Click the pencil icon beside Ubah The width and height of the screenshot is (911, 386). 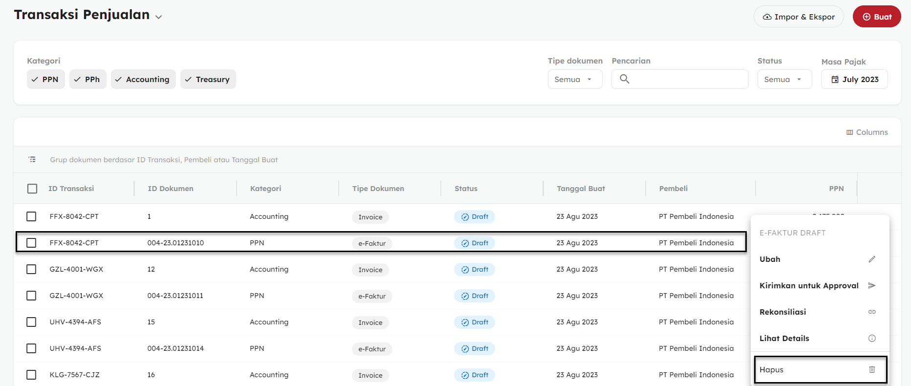pyautogui.click(x=871, y=259)
